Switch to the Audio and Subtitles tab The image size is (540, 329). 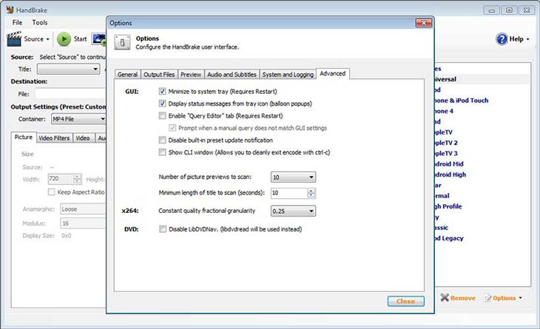[x=232, y=75]
